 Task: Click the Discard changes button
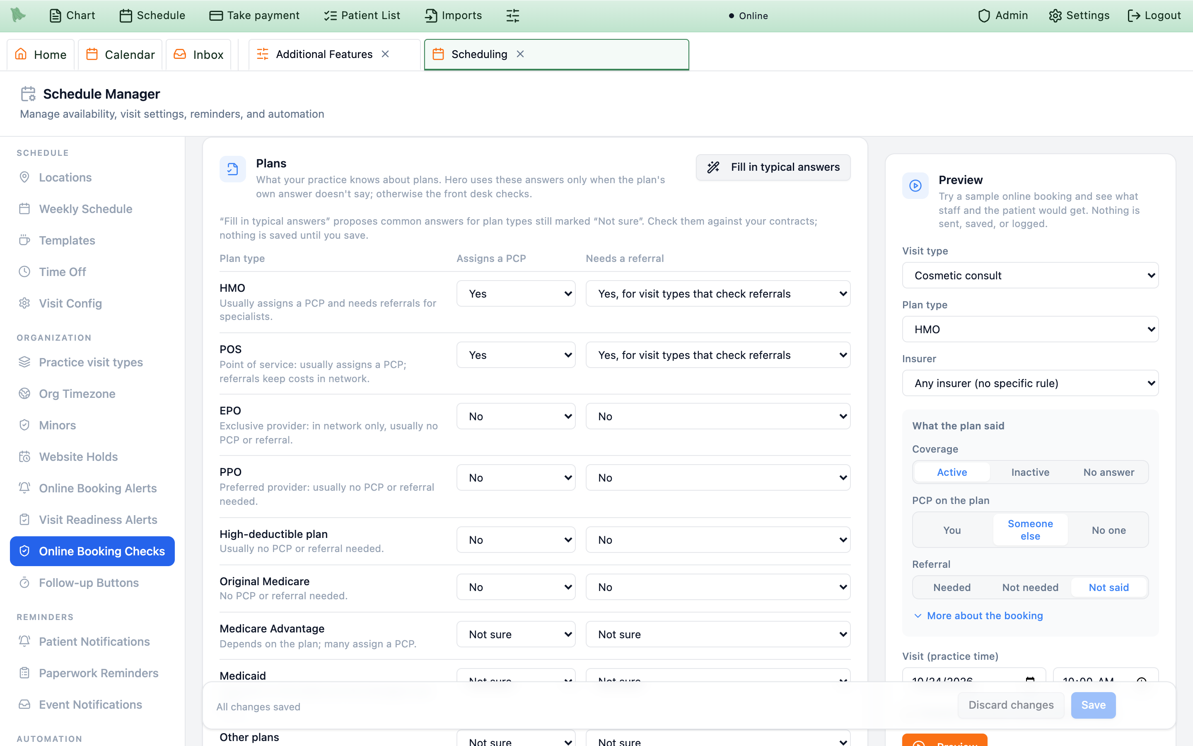[x=1011, y=705]
